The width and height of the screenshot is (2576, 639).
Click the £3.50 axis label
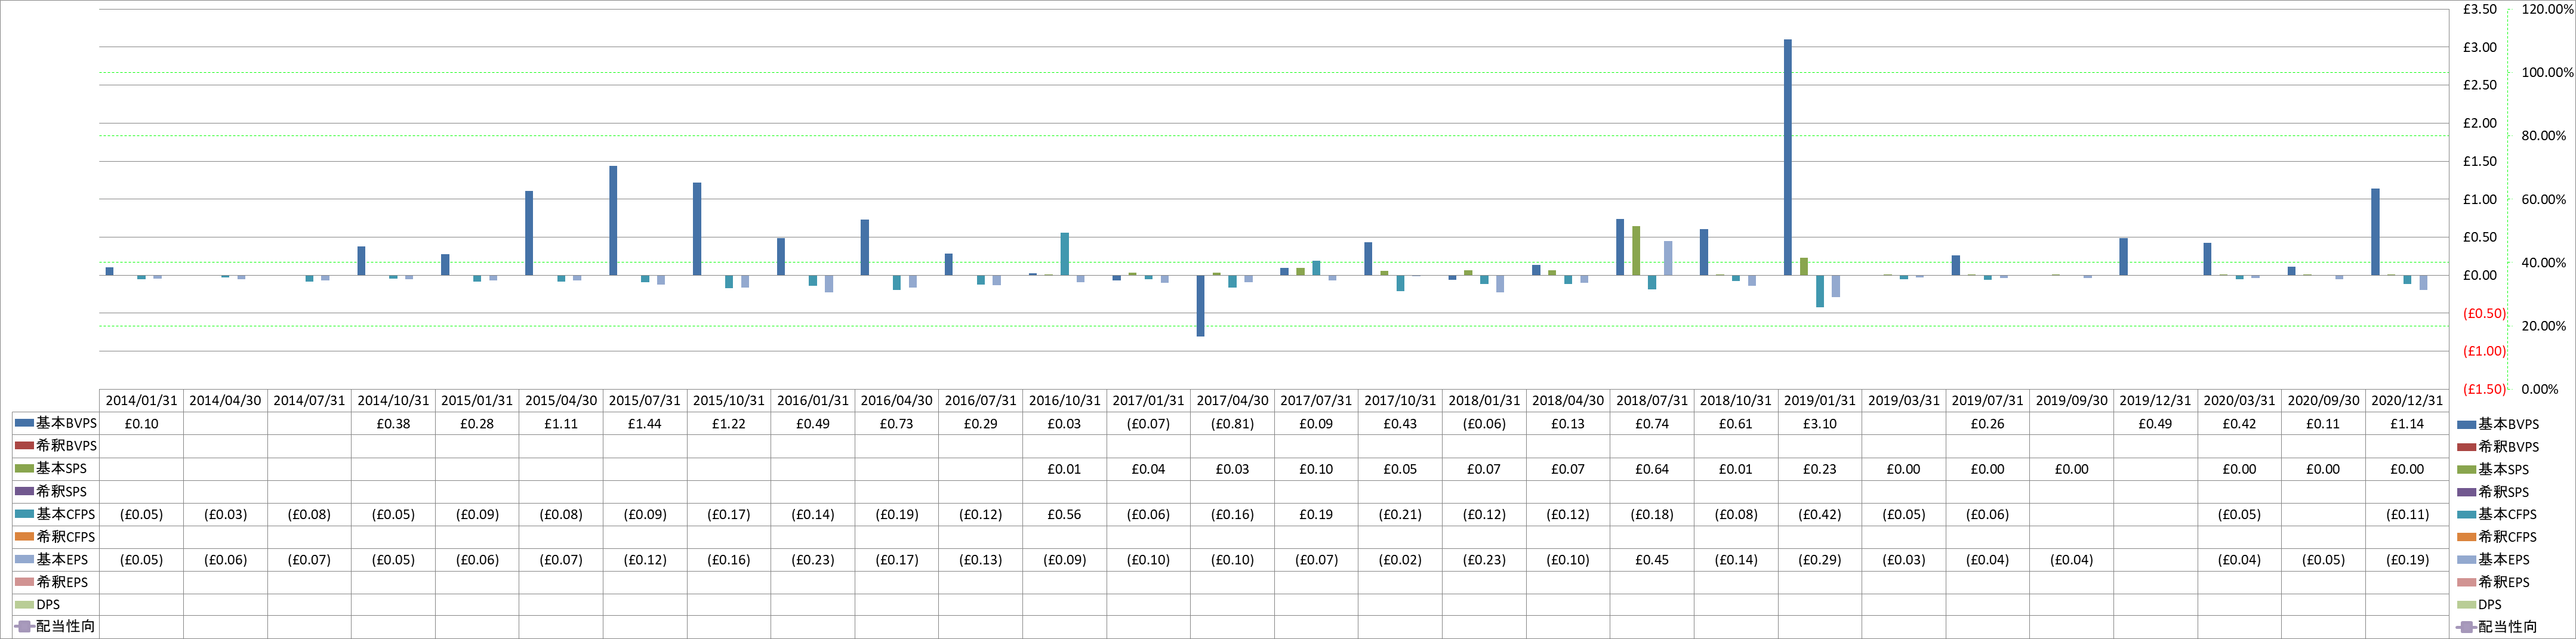coord(2480,9)
